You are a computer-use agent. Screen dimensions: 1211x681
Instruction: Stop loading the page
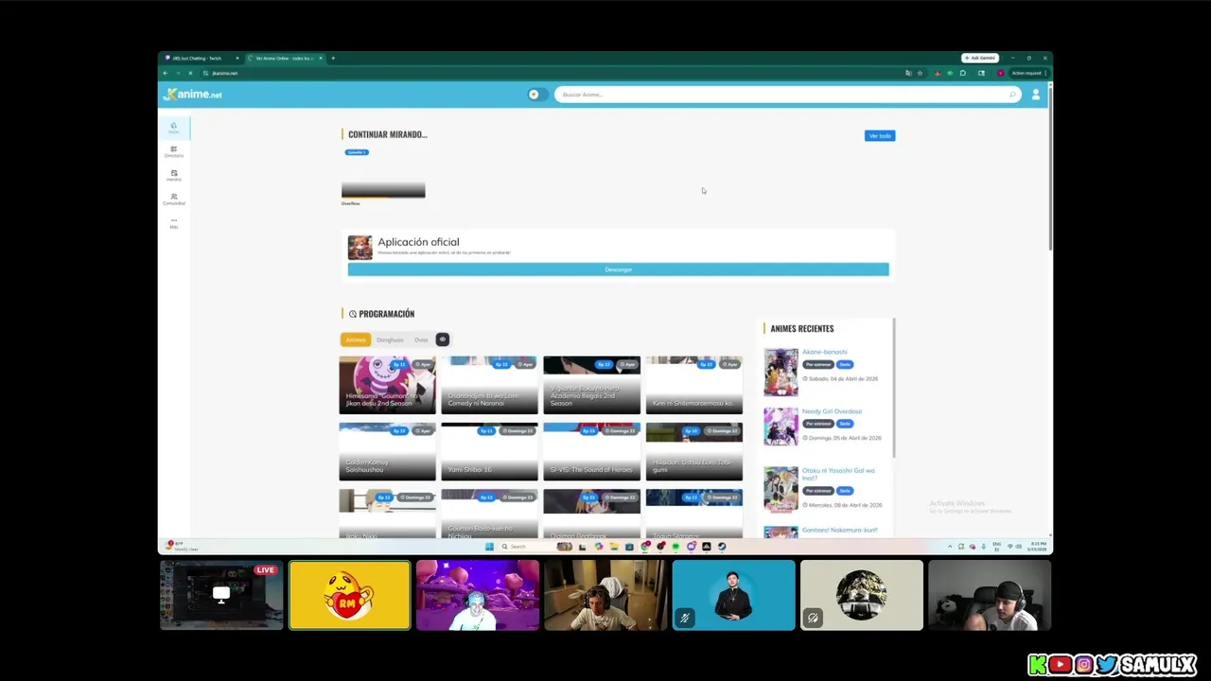click(x=190, y=73)
